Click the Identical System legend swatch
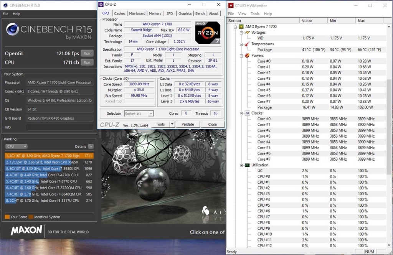This screenshot has height=255, width=393. 31,217
